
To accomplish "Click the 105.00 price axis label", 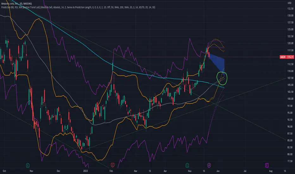I will [x=291, y=85].
